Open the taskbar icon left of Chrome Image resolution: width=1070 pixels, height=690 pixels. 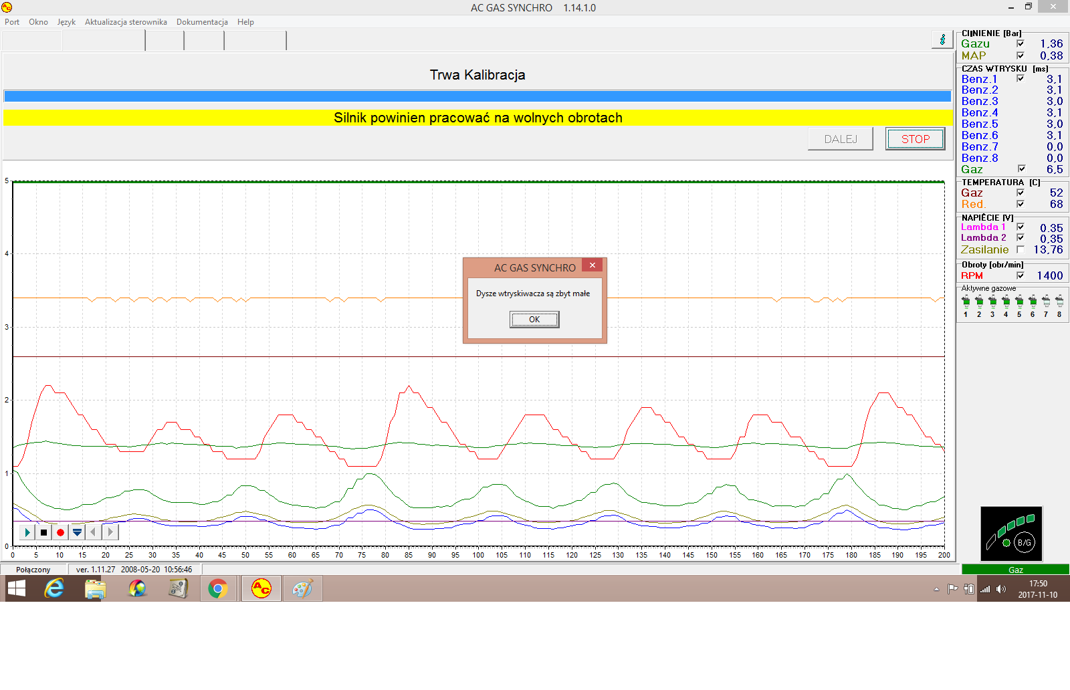click(x=178, y=588)
